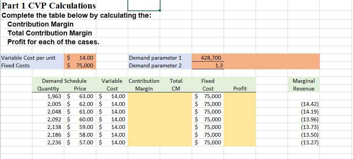This screenshot has height=159, width=353.
Task: Select the price cell 62.00
Action: (80, 104)
